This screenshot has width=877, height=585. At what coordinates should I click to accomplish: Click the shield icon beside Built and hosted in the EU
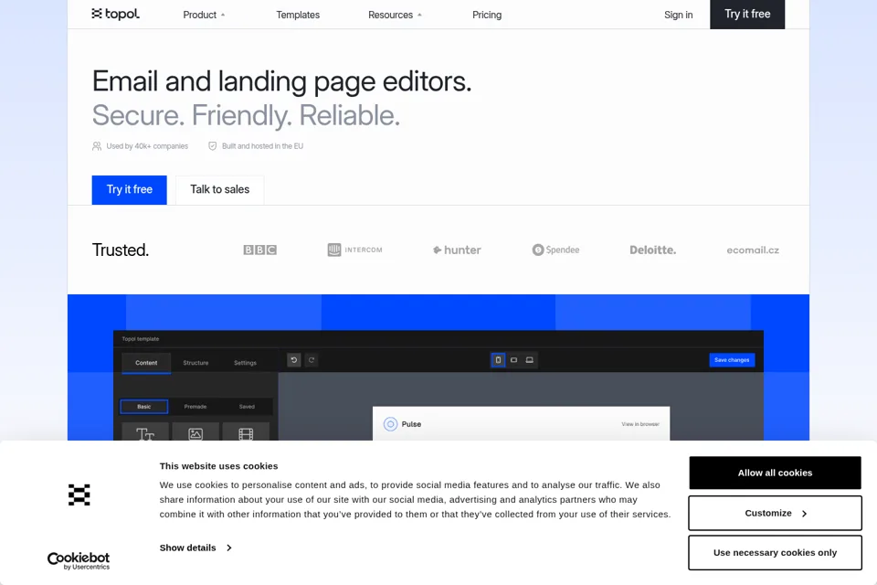tap(213, 146)
